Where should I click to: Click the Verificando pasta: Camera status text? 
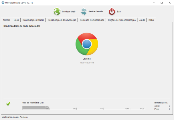(x=15, y=117)
